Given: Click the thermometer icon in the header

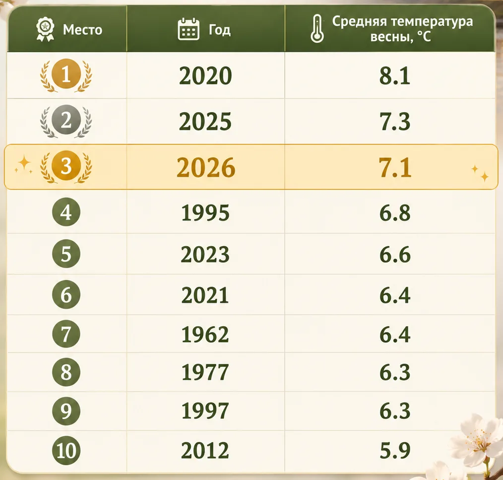Looking at the screenshot, I should point(317,29).
